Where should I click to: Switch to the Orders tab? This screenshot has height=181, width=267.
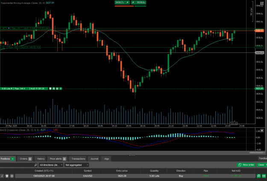tap(25, 159)
